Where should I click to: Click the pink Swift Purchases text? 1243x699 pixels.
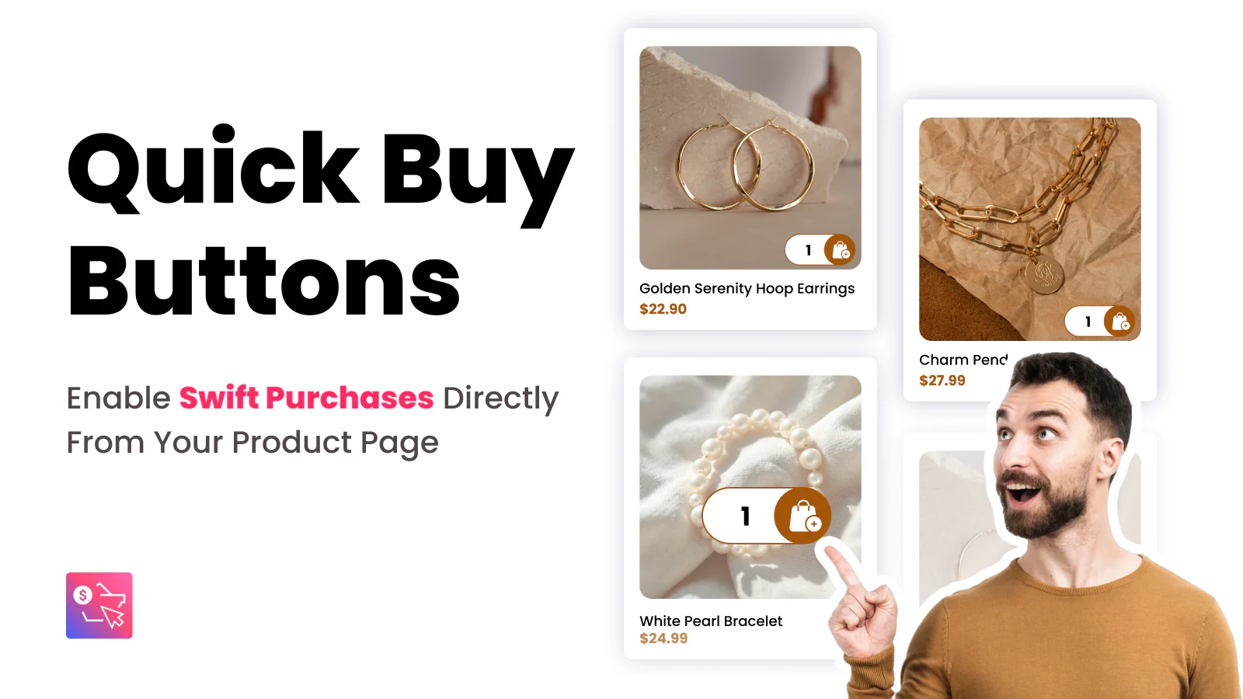307,398
